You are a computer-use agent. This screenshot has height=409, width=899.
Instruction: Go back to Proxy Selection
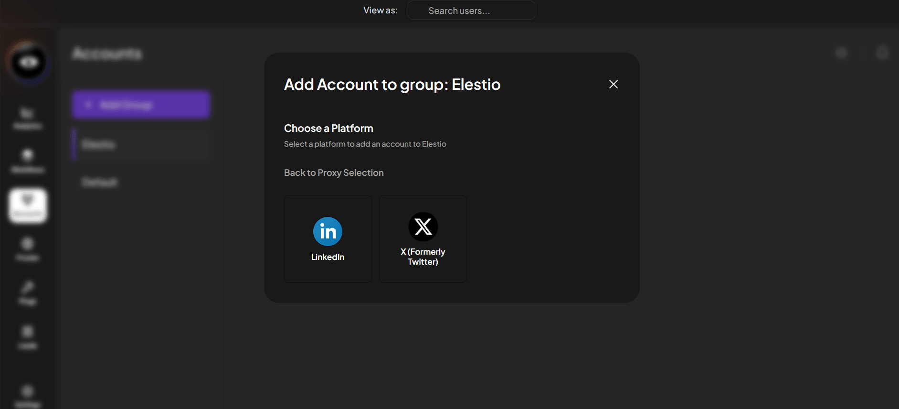[334, 172]
